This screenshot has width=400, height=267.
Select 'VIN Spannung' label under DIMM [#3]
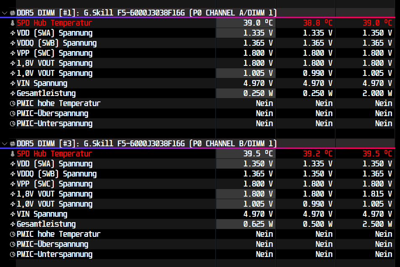(x=42, y=214)
